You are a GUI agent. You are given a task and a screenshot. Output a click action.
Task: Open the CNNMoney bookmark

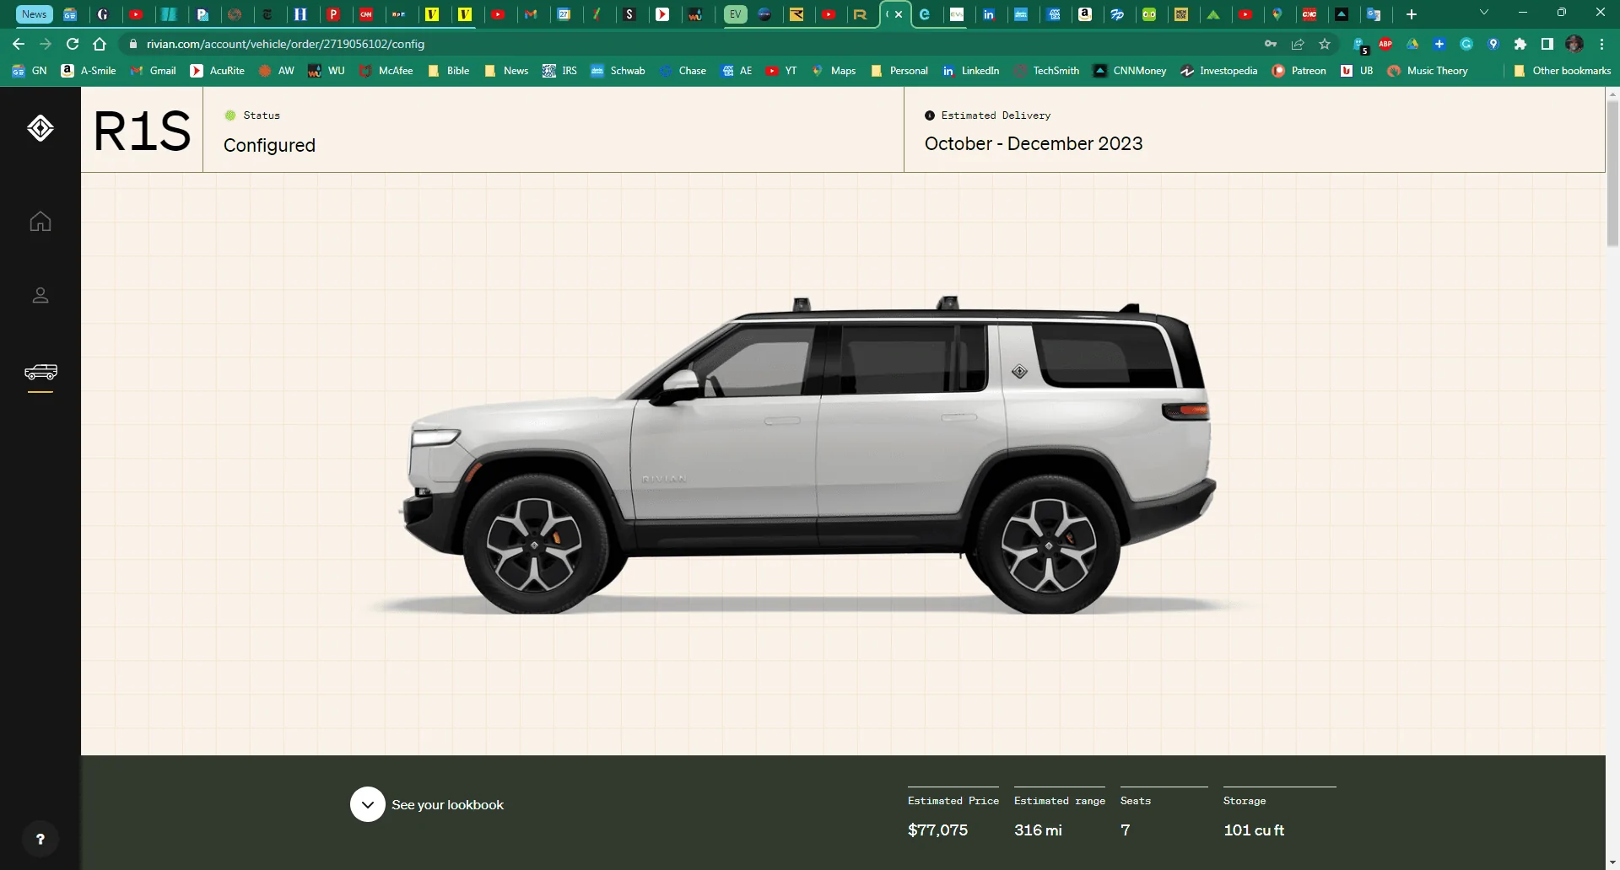pyautogui.click(x=1130, y=71)
